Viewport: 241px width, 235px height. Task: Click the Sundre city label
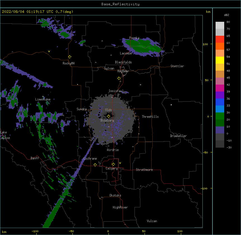pyautogui.click(x=82, y=109)
